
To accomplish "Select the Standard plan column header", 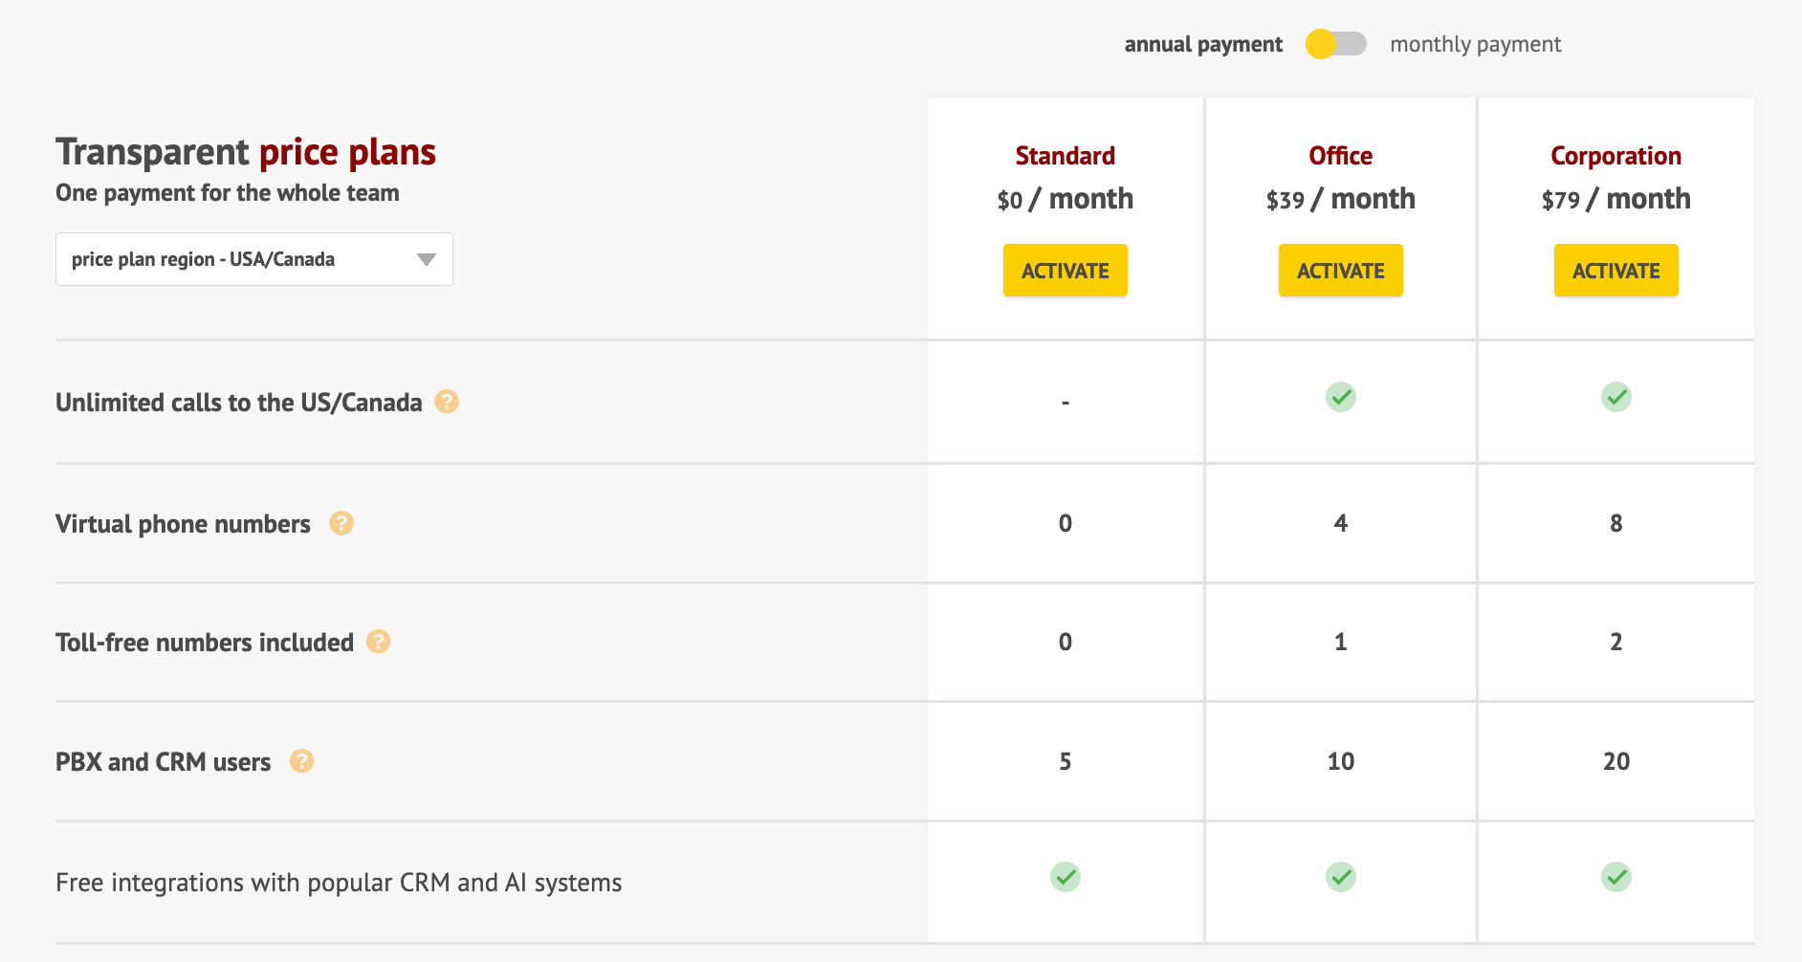I will tap(1065, 155).
